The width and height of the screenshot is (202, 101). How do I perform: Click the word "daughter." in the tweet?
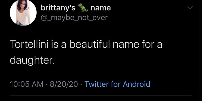pos(32,60)
